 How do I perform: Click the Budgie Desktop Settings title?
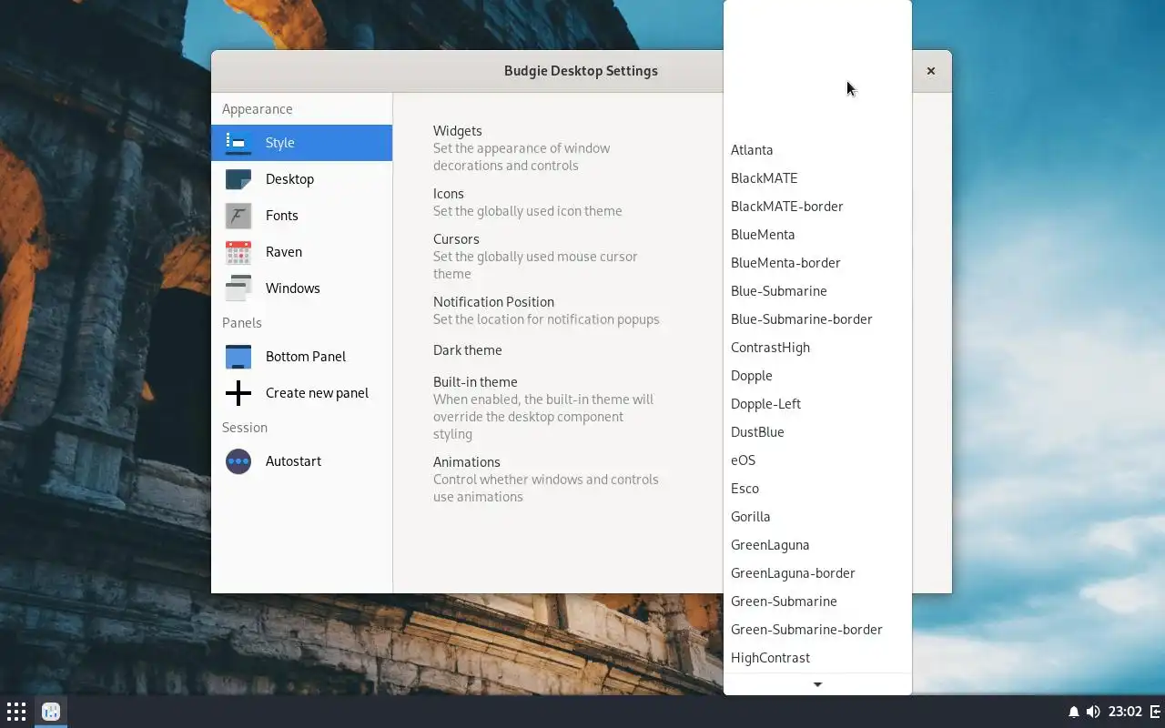[x=581, y=71]
